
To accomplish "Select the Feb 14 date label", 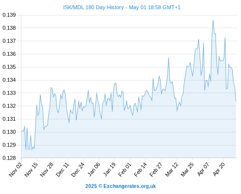I will click(x=140, y=169).
